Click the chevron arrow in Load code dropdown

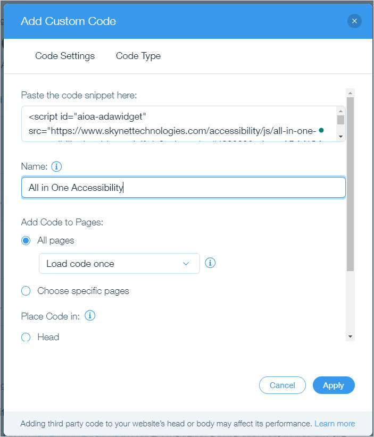[186, 264]
